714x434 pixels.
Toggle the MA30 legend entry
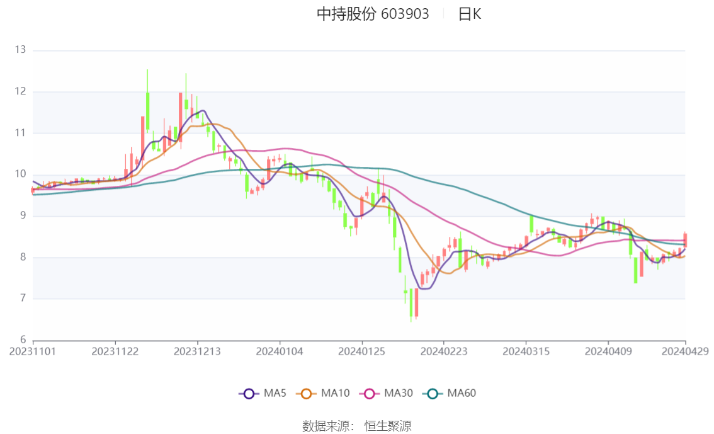click(386, 394)
